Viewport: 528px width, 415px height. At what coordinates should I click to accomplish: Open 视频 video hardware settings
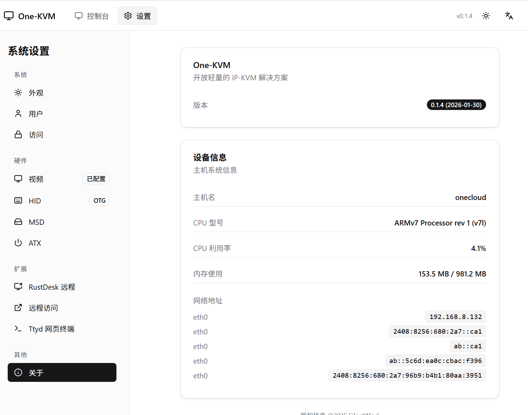tap(36, 179)
